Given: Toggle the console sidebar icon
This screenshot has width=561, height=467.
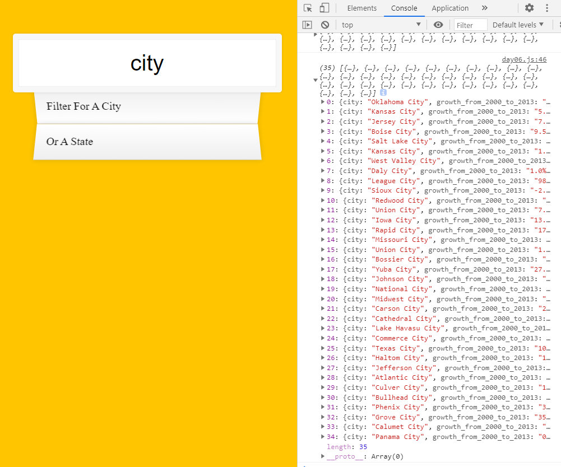Looking at the screenshot, I should pyautogui.click(x=307, y=25).
